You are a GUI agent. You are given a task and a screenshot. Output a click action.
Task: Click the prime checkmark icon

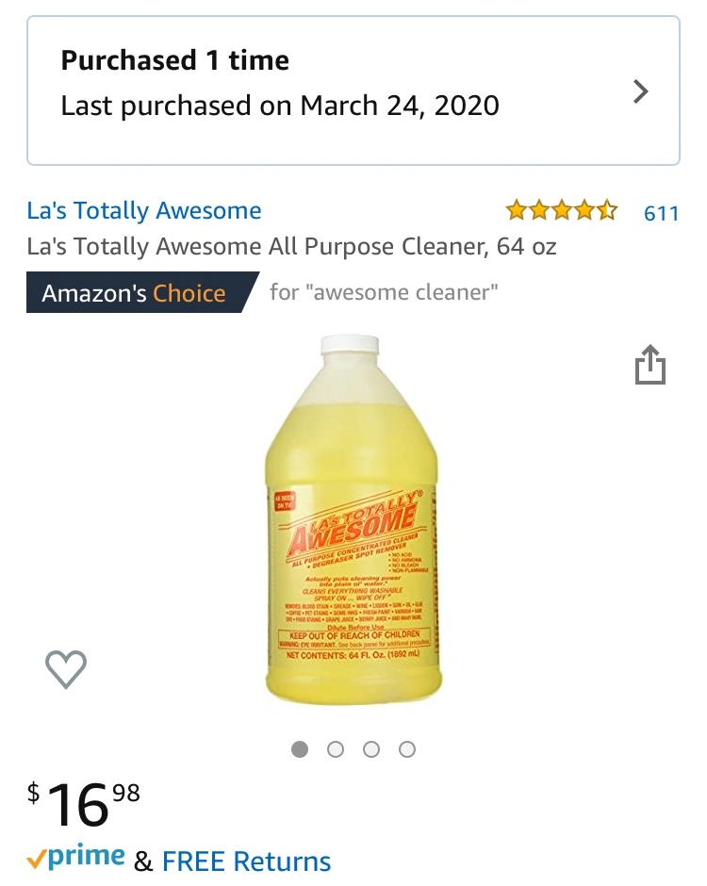click(36, 861)
